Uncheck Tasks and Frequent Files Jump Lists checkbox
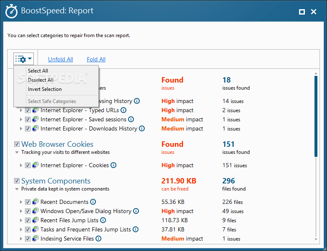Screen dimensions: 327x251 28,229
